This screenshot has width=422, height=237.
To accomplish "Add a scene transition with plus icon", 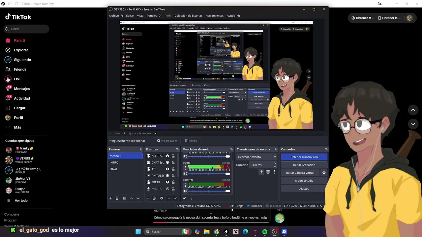I will point(261,172).
